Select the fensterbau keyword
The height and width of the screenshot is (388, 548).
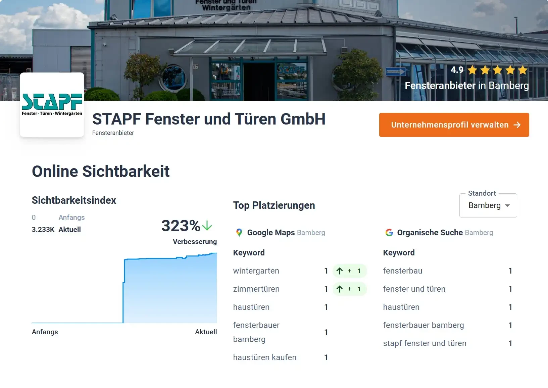click(403, 271)
